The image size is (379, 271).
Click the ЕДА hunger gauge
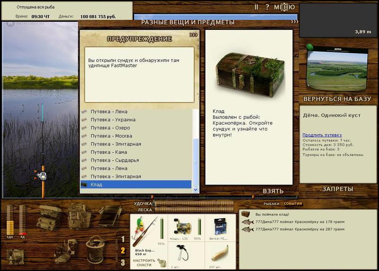tap(10, 220)
